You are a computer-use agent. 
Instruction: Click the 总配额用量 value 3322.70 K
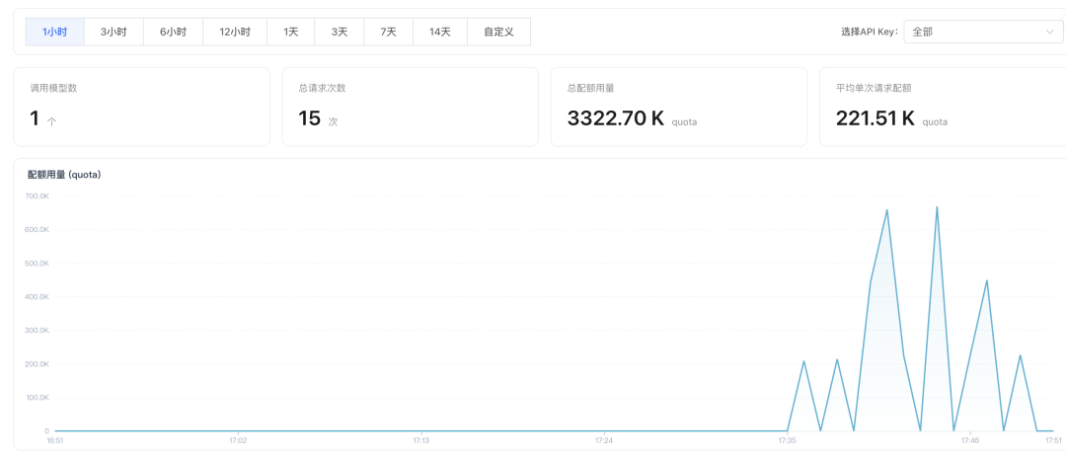[615, 119]
